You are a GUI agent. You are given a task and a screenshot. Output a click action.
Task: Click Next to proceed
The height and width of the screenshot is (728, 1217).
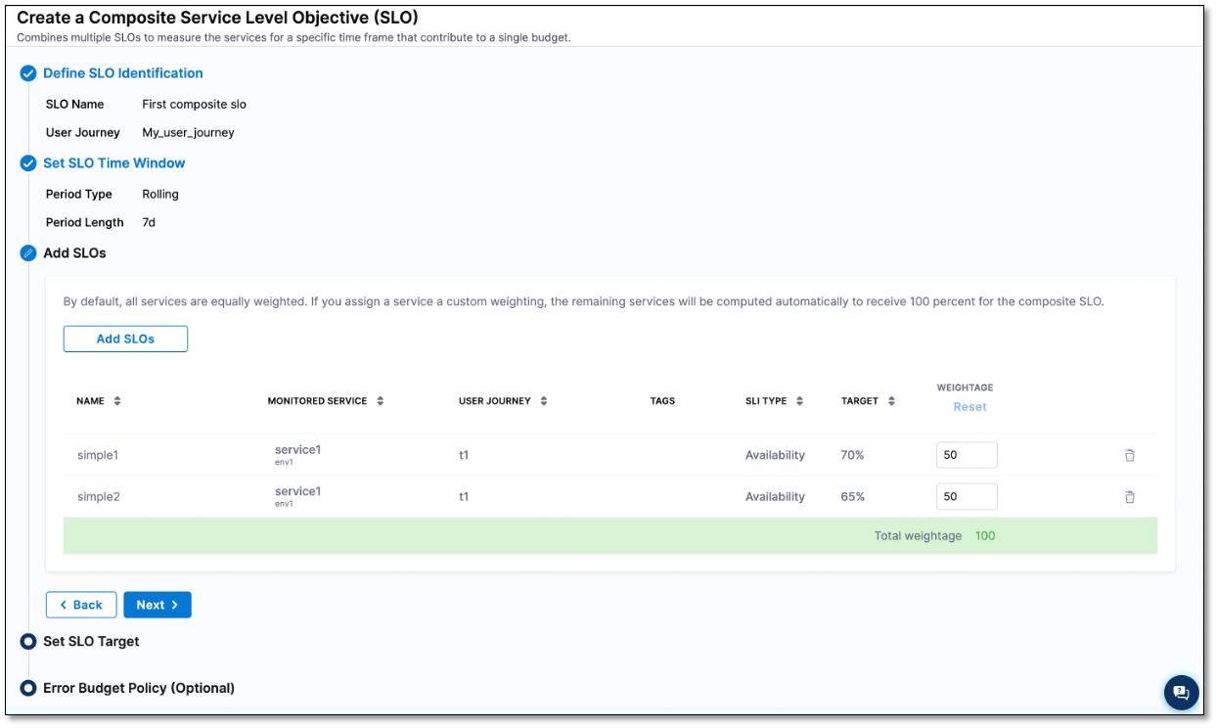coord(157,605)
